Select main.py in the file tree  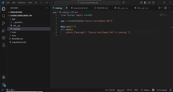pos(29,29)
